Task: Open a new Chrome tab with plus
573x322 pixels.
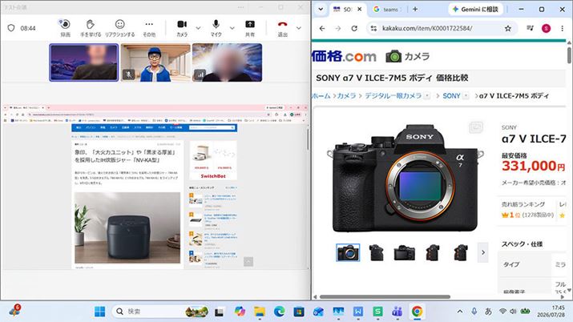Action: point(415,9)
